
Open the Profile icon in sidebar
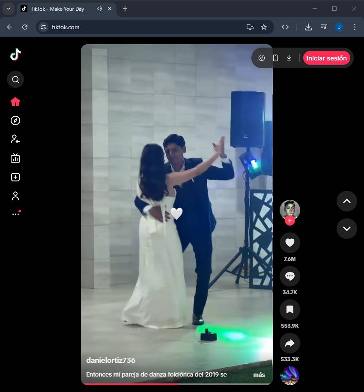pyautogui.click(x=15, y=196)
